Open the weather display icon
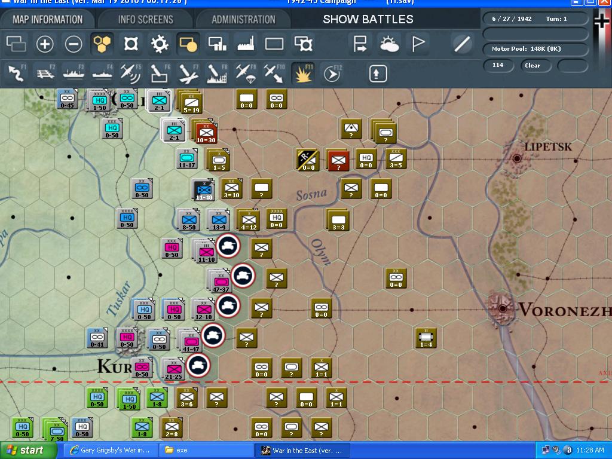The height and width of the screenshot is (459, 612). (388, 44)
